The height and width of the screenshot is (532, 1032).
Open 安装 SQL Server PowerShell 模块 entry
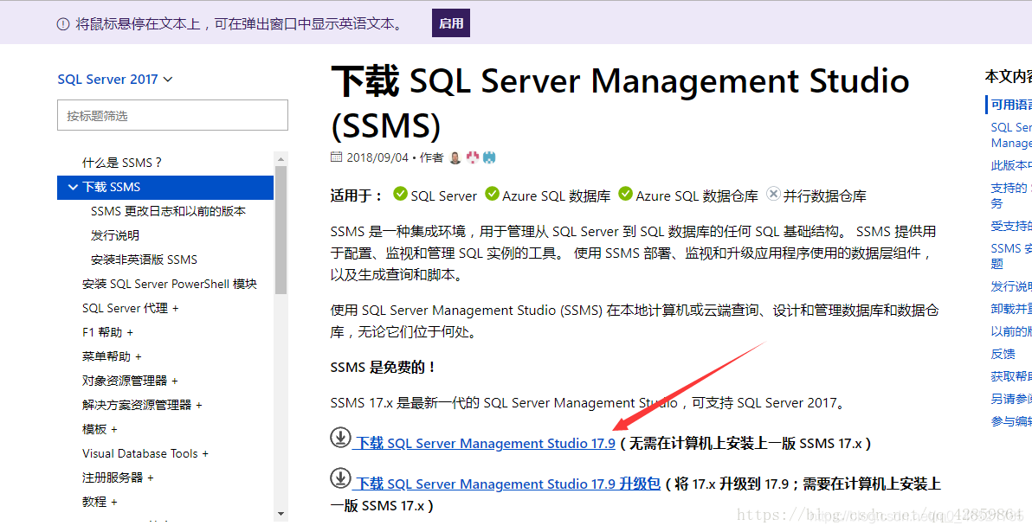click(170, 284)
